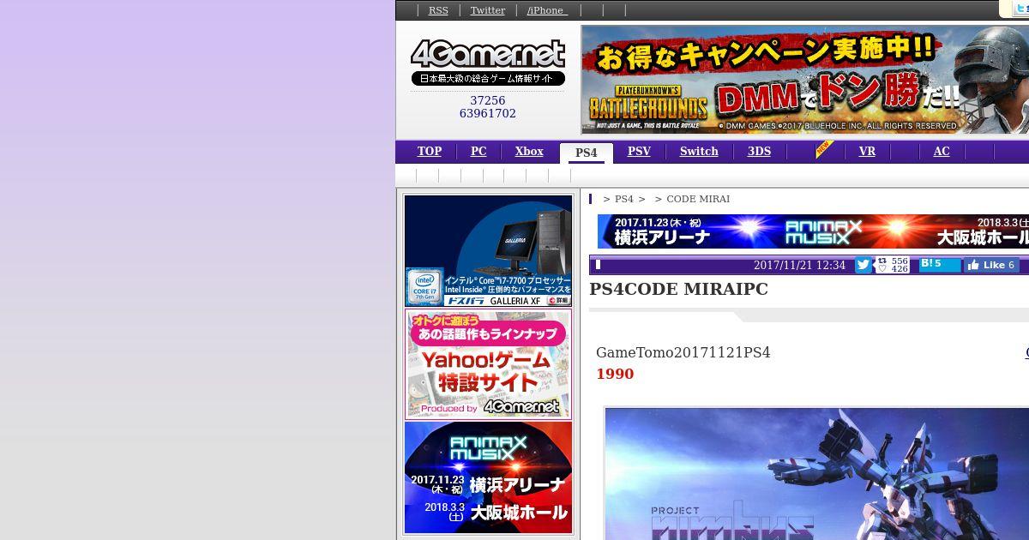The height and width of the screenshot is (540, 1029).
Task: Switch to the Switch platform tab
Action: tap(699, 151)
